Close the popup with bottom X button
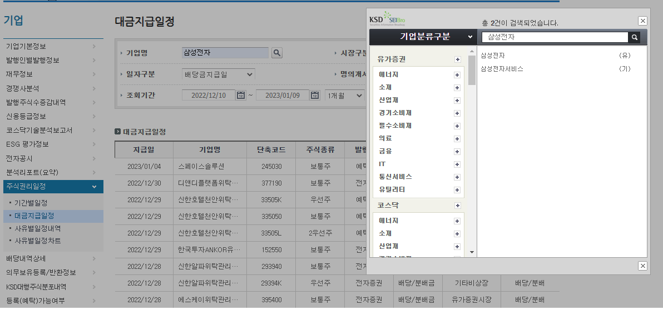663x310 pixels. click(x=643, y=266)
